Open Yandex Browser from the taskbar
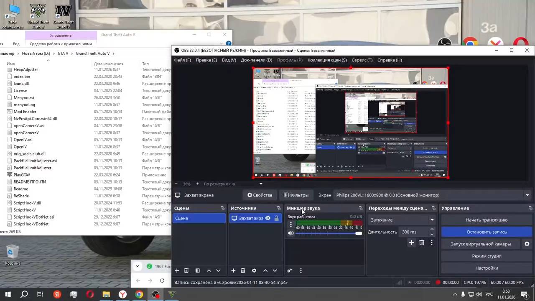 (x=122, y=294)
